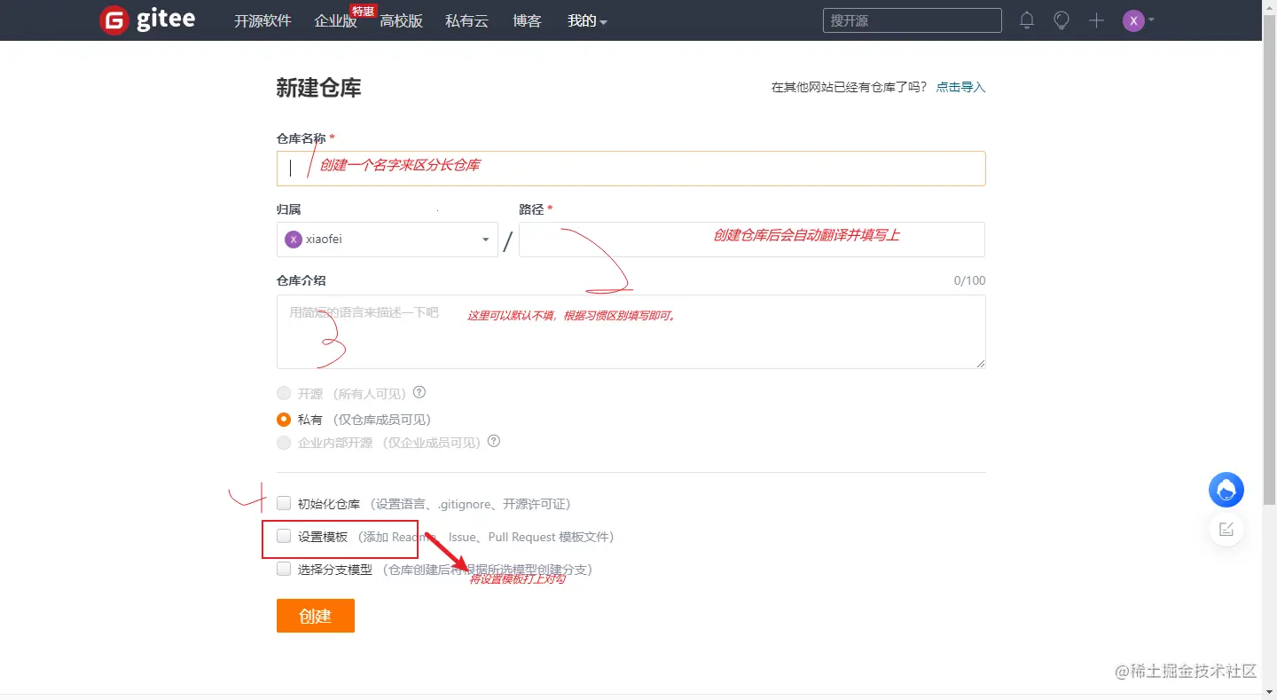
Task: Click the 新建仓库 heading text
Action: 319,88
